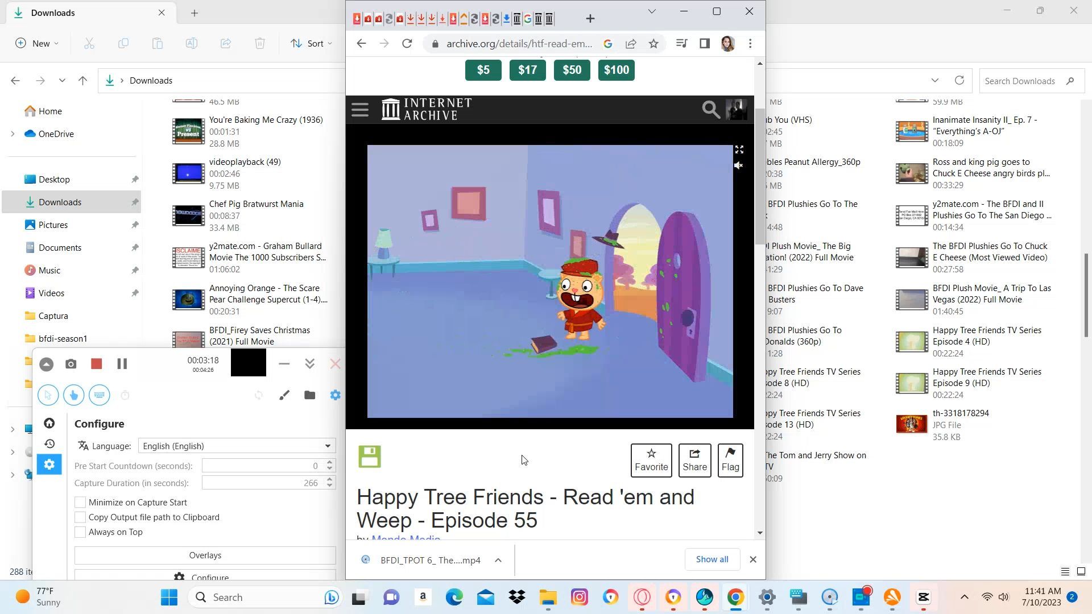This screenshot has width=1092, height=614.
Task: Toggle include mouse cursor in capture
Action: (x=48, y=395)
